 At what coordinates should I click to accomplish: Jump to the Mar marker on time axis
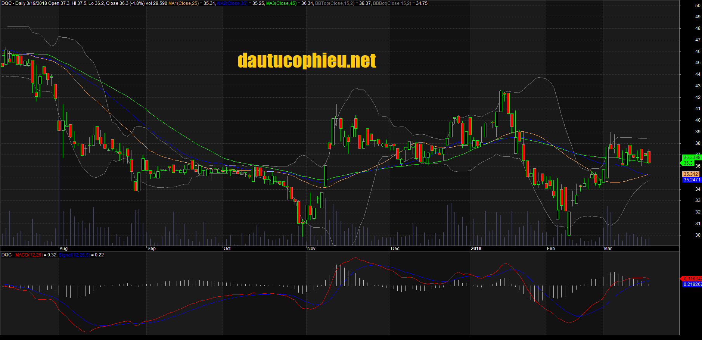click(608, 249)
